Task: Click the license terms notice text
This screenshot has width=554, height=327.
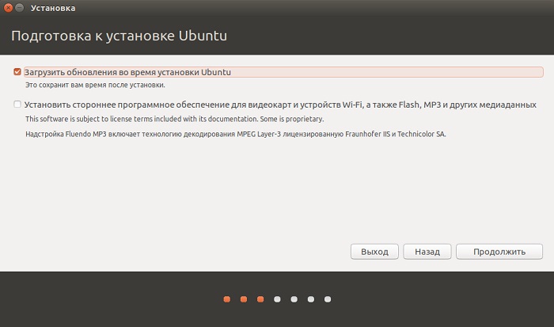Action: pyautogui.click(x=175, y=119)
